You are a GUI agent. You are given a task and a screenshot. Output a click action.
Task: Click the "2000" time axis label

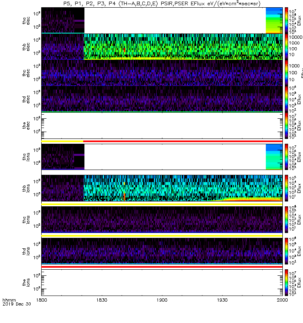pos(282,300)
